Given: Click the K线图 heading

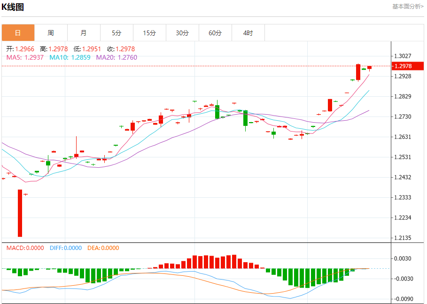Looking at the screenshot, I should [x=13, y=7].
